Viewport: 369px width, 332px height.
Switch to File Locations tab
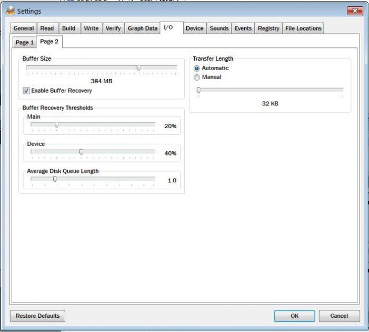303,28
